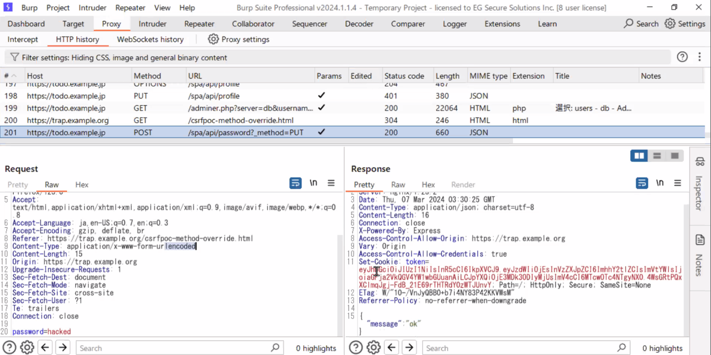This screenshot has height=355, width=711.
Task: Select side-by-side split layout icon
Action: 639,156
